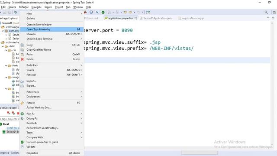Expand the Team submenu arrow

click(81, 133)
